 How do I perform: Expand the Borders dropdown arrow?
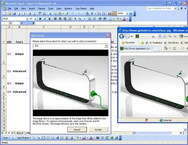[x=114, y=19]
